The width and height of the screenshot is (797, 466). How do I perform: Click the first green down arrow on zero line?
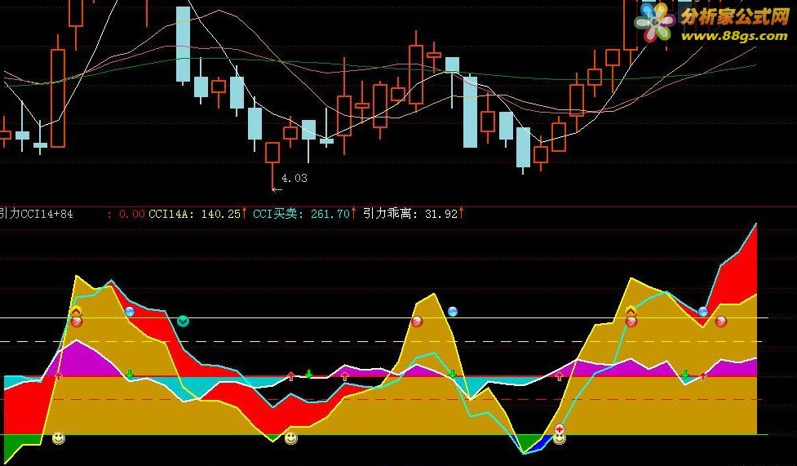tap(130, 375)
